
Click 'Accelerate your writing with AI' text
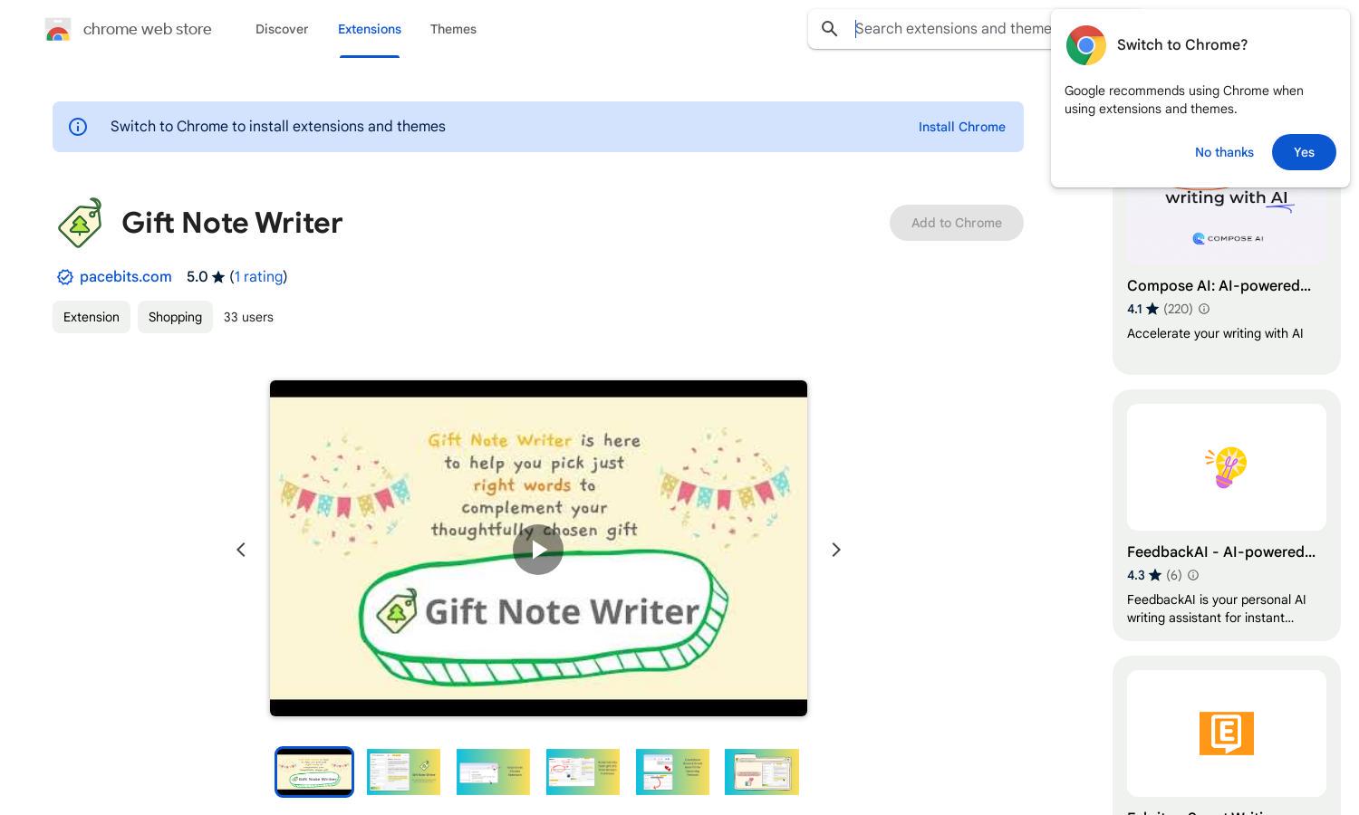pos(1215,333)
